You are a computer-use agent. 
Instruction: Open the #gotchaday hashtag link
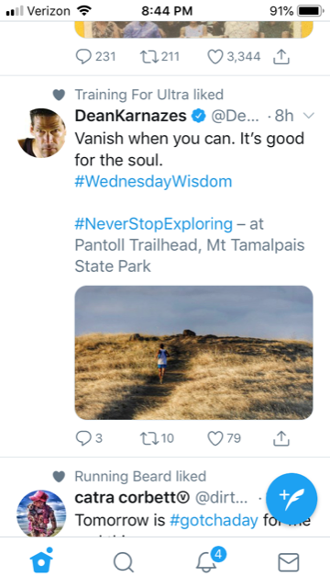[x=214, y=521]
